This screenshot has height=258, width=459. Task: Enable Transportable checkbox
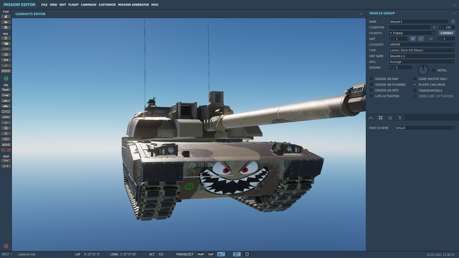(415, 90)
